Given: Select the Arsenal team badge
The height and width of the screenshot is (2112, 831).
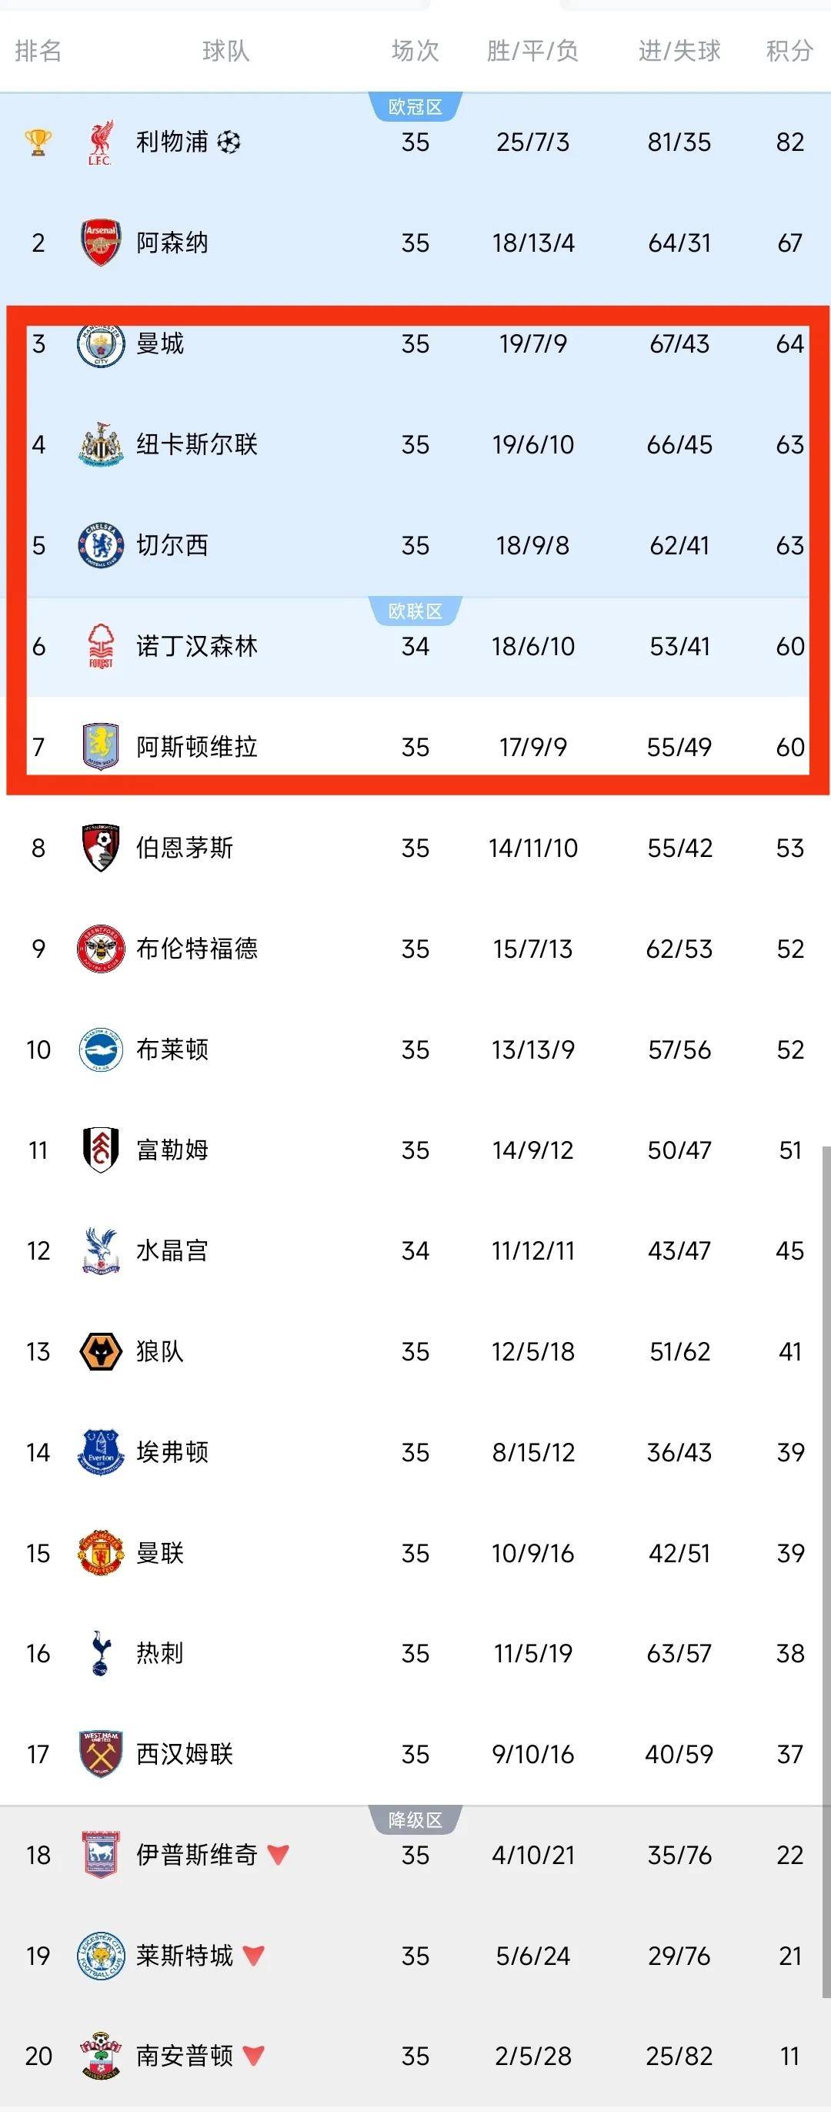Looking at the screenshot, I should [x=100, y=243].
